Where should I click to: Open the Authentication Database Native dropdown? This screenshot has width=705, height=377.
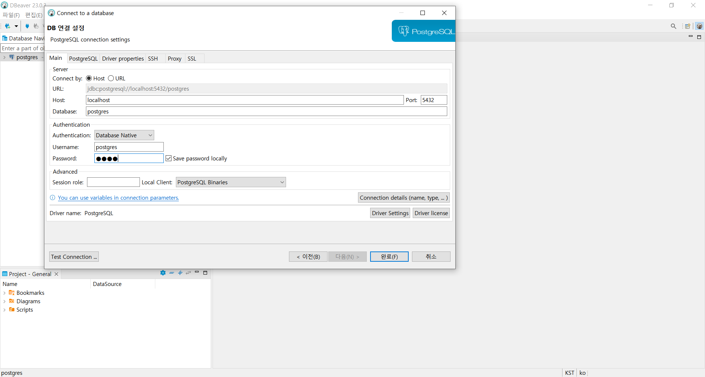(x=124, y=135)
